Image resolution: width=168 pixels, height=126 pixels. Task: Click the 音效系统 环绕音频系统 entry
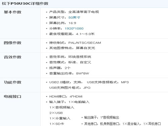pos(70,57)
